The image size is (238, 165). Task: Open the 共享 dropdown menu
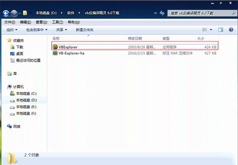[x=61, y=30]
